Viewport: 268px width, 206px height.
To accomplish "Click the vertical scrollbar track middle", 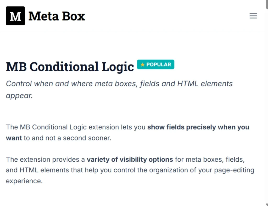I will pos(267,106).
